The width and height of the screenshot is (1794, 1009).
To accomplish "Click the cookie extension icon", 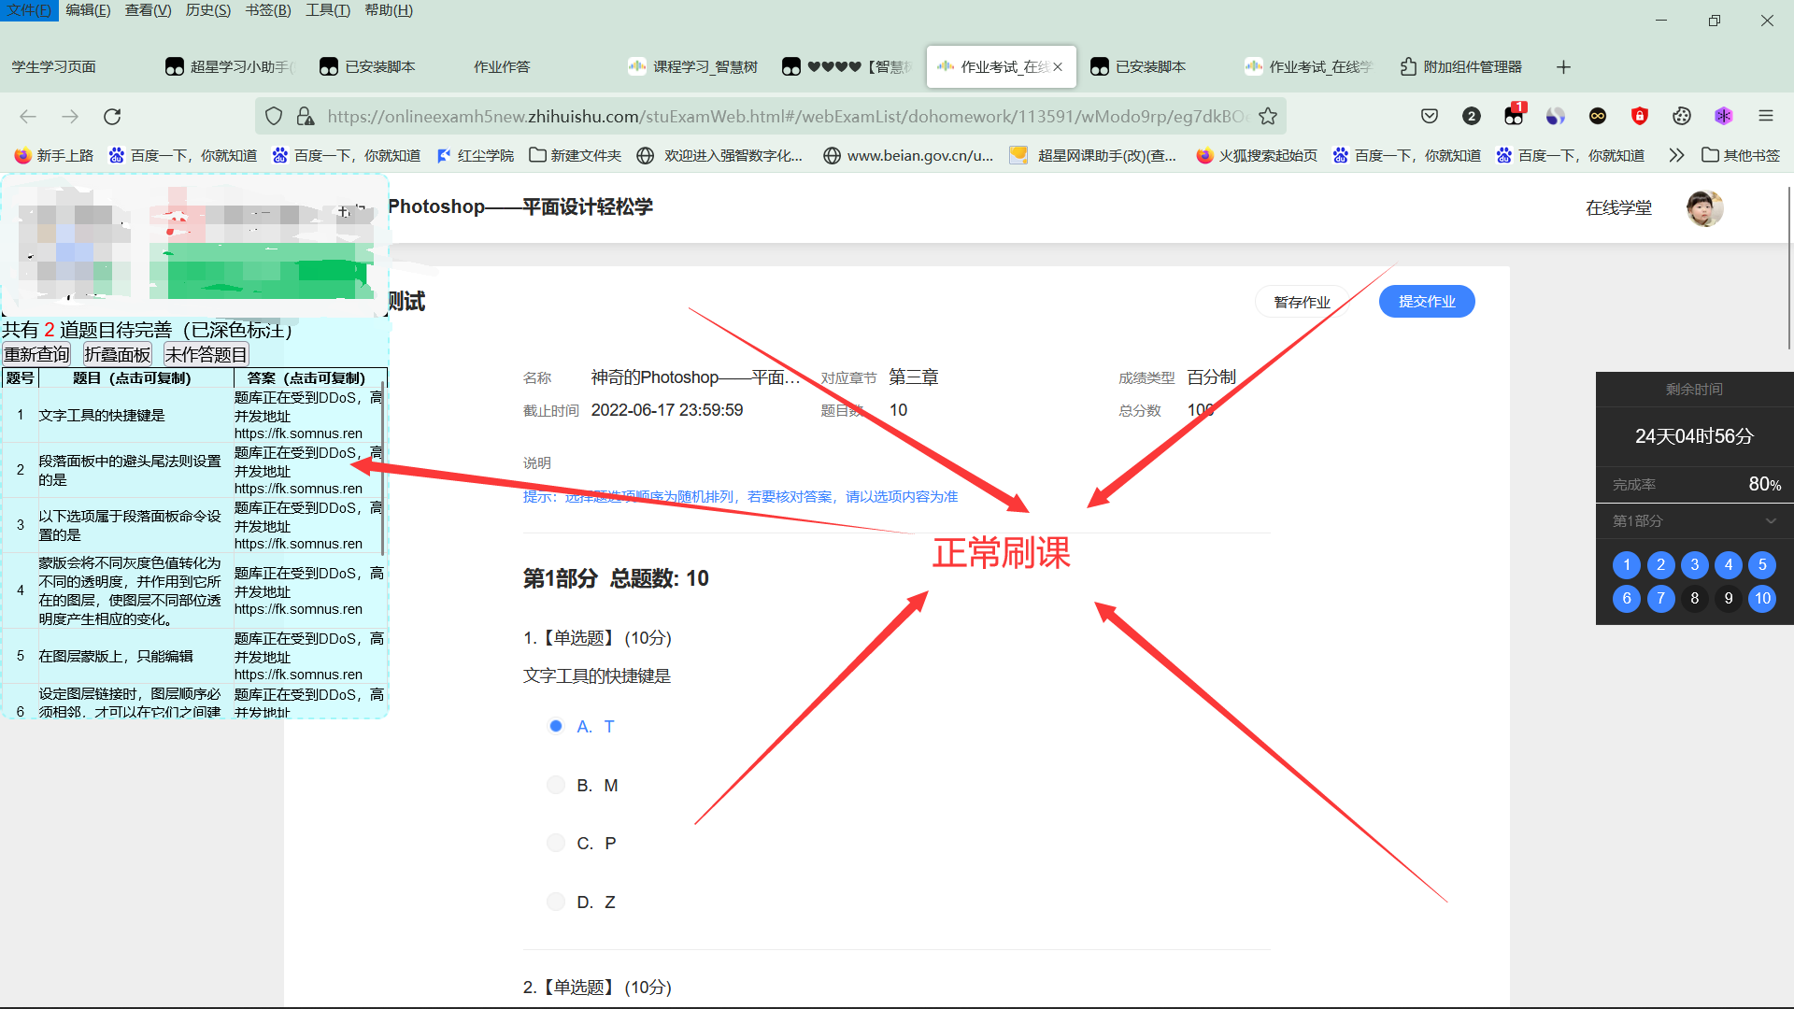I will (1682, 116).
